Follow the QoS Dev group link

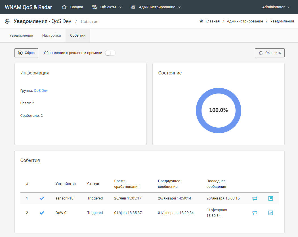click(41, 91)
